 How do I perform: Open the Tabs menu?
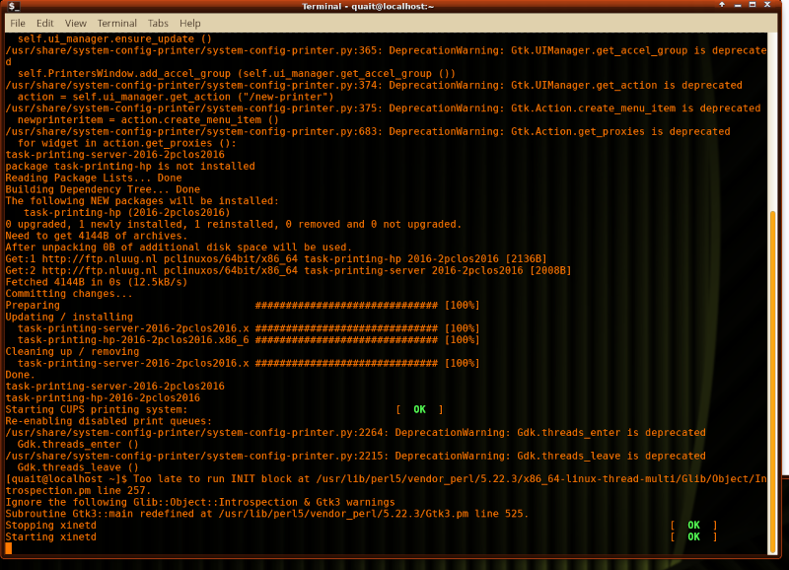coord(158,23)
